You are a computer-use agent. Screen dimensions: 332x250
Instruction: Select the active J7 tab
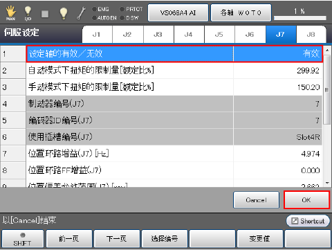pyautogui.click(x=281, y=35)
